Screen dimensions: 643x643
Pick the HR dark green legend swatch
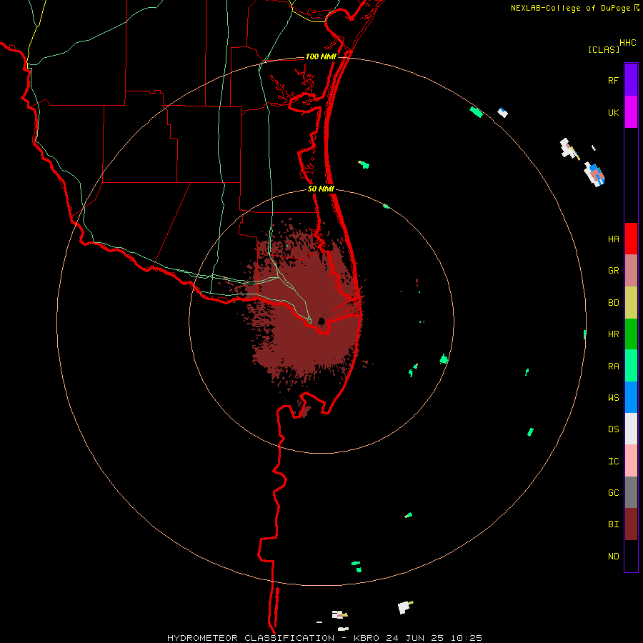coord(631,334)
